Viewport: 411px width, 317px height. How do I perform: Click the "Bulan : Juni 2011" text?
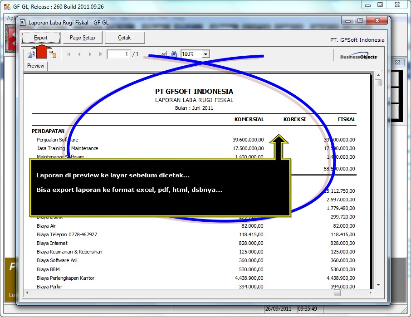[194, 108]
